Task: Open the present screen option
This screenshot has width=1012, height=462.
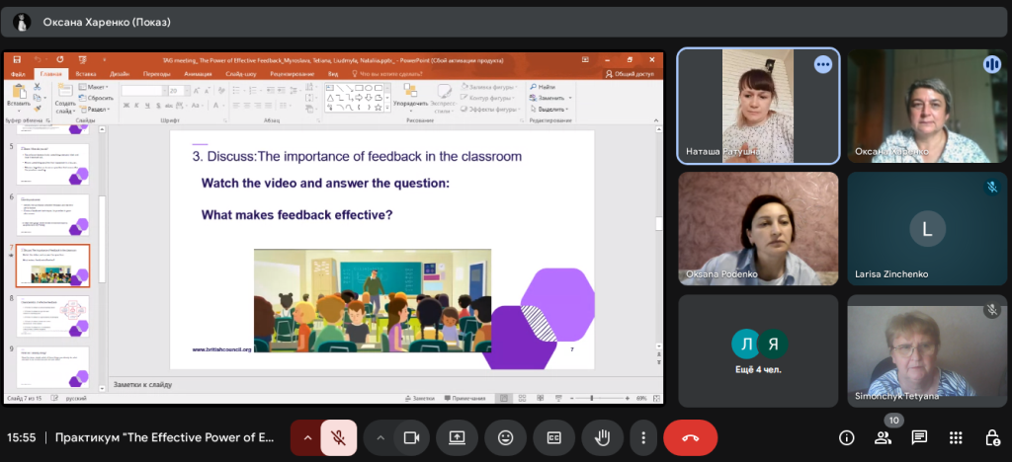Action: coord(458,437)
